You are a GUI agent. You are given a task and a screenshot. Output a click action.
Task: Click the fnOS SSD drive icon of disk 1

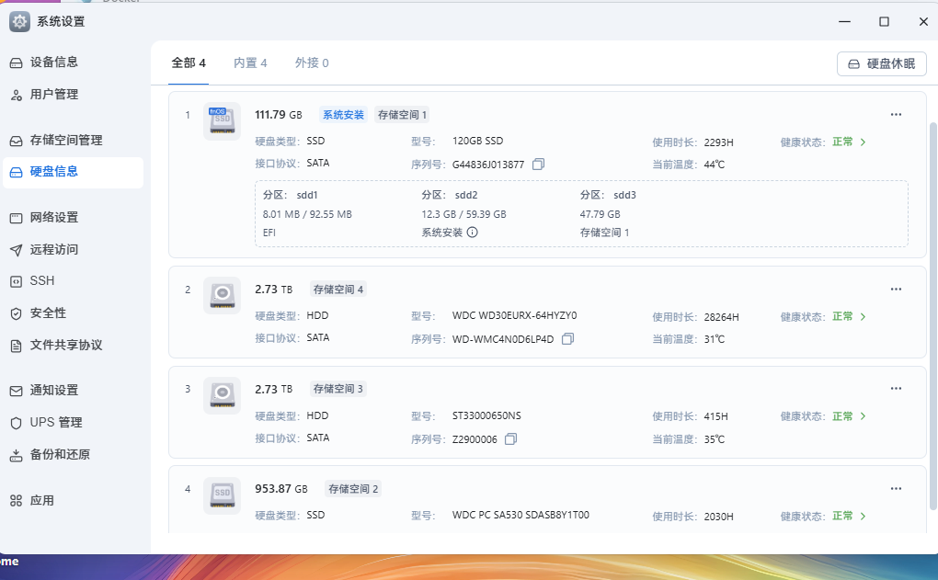click(x=222, y=120)
